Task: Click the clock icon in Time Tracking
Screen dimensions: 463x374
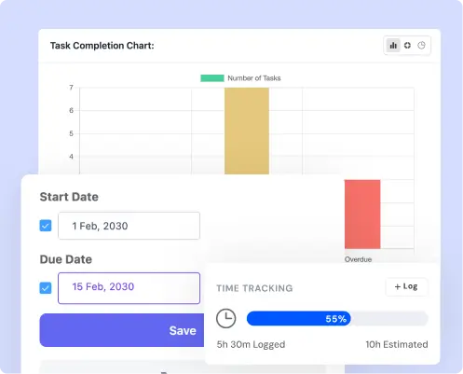Action: click(225, 318)
